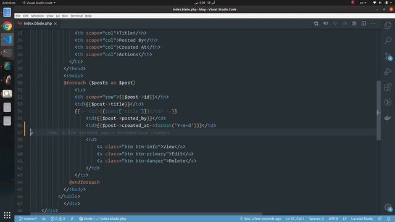The height and width of the screenshot is (222, 395).
Task: Close the index.blade.php tab
Action: point(56,23)
